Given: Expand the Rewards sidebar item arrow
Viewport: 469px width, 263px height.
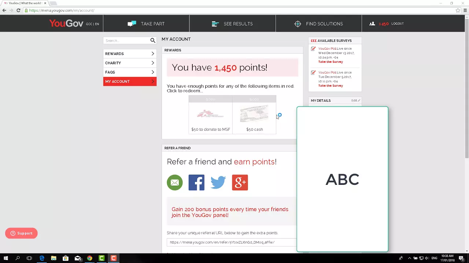Looking at the screenshot, I should (153, 54).
